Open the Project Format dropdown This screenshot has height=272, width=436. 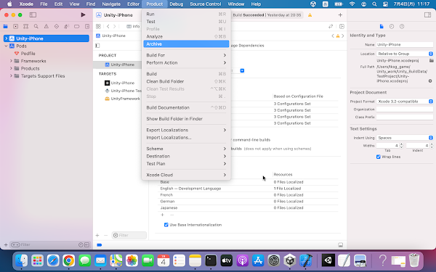click(x=405, y=102)
